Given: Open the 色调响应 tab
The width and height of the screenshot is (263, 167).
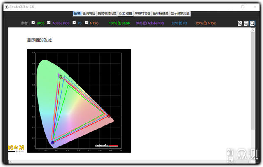Looking at the screenshot, I should (89, 14).
